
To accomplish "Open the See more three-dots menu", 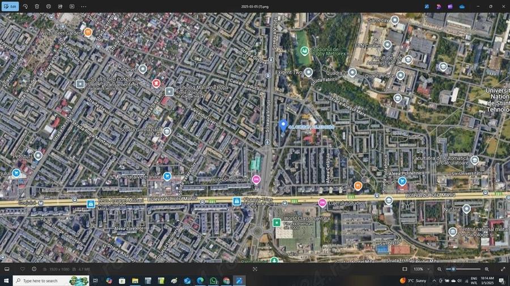I will tap(84, 6).
